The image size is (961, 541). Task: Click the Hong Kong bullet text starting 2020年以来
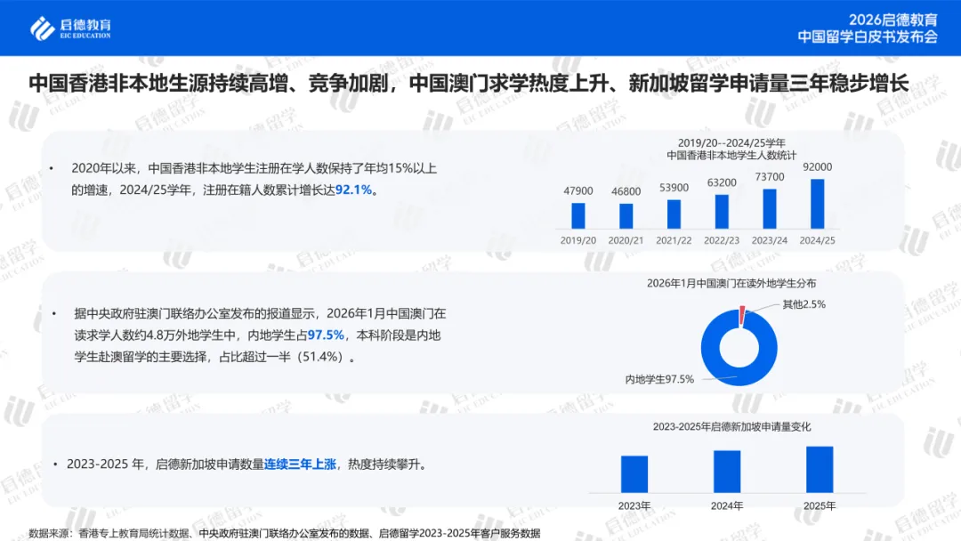pos(254,179)
